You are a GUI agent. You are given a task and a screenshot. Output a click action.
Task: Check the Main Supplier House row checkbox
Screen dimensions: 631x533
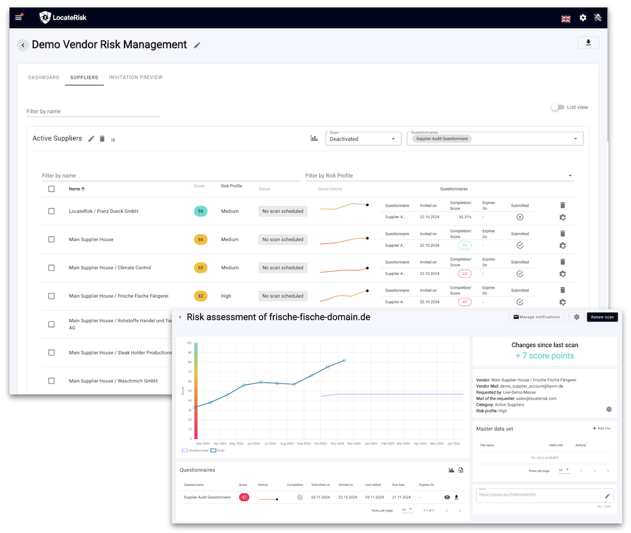pos(51,239)
